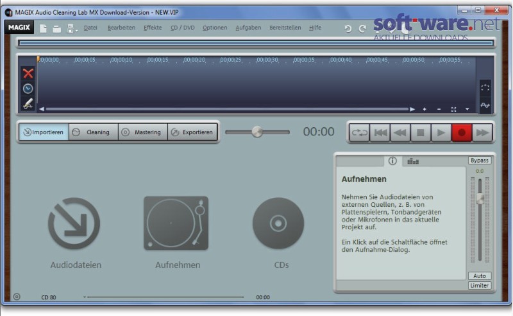Open the Effekte menu
The image size is (513, 316).
click(x=153, y=28)
